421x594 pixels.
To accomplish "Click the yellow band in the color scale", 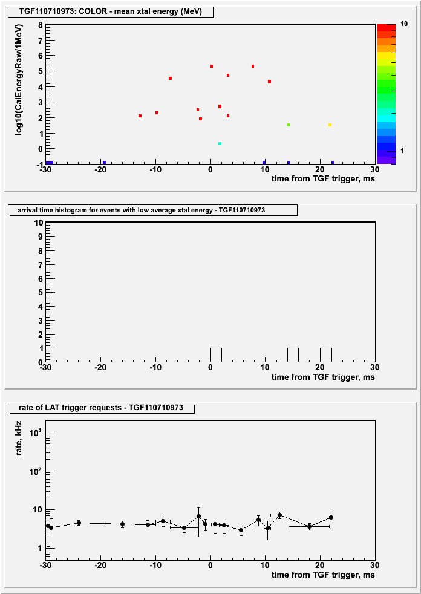I will click(x=387, y=56).
